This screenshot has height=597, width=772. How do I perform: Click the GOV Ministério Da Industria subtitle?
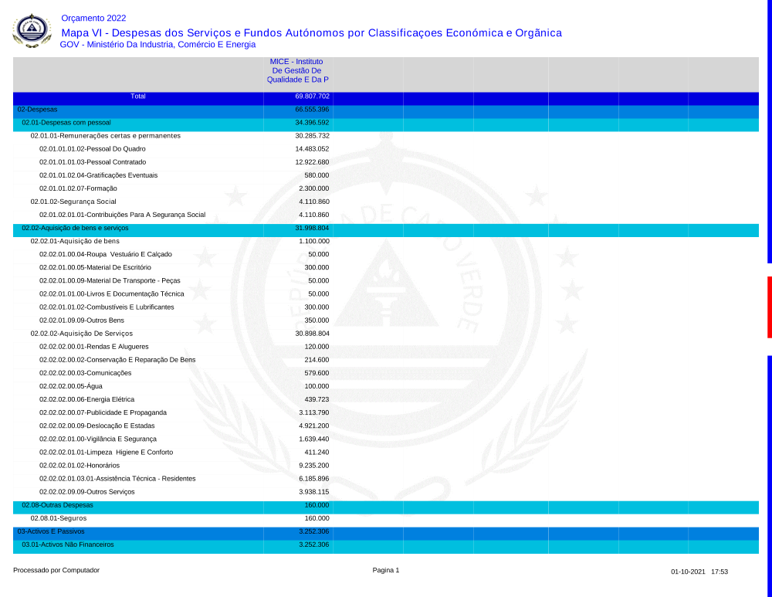click(157, 45)
